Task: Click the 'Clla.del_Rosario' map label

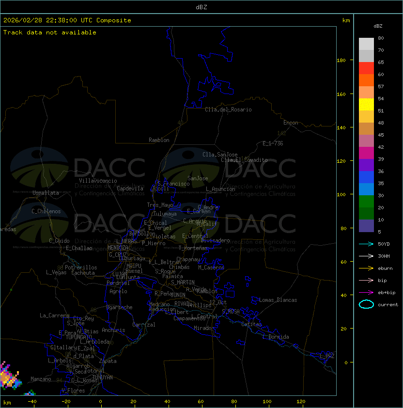Action: point(228,110)
